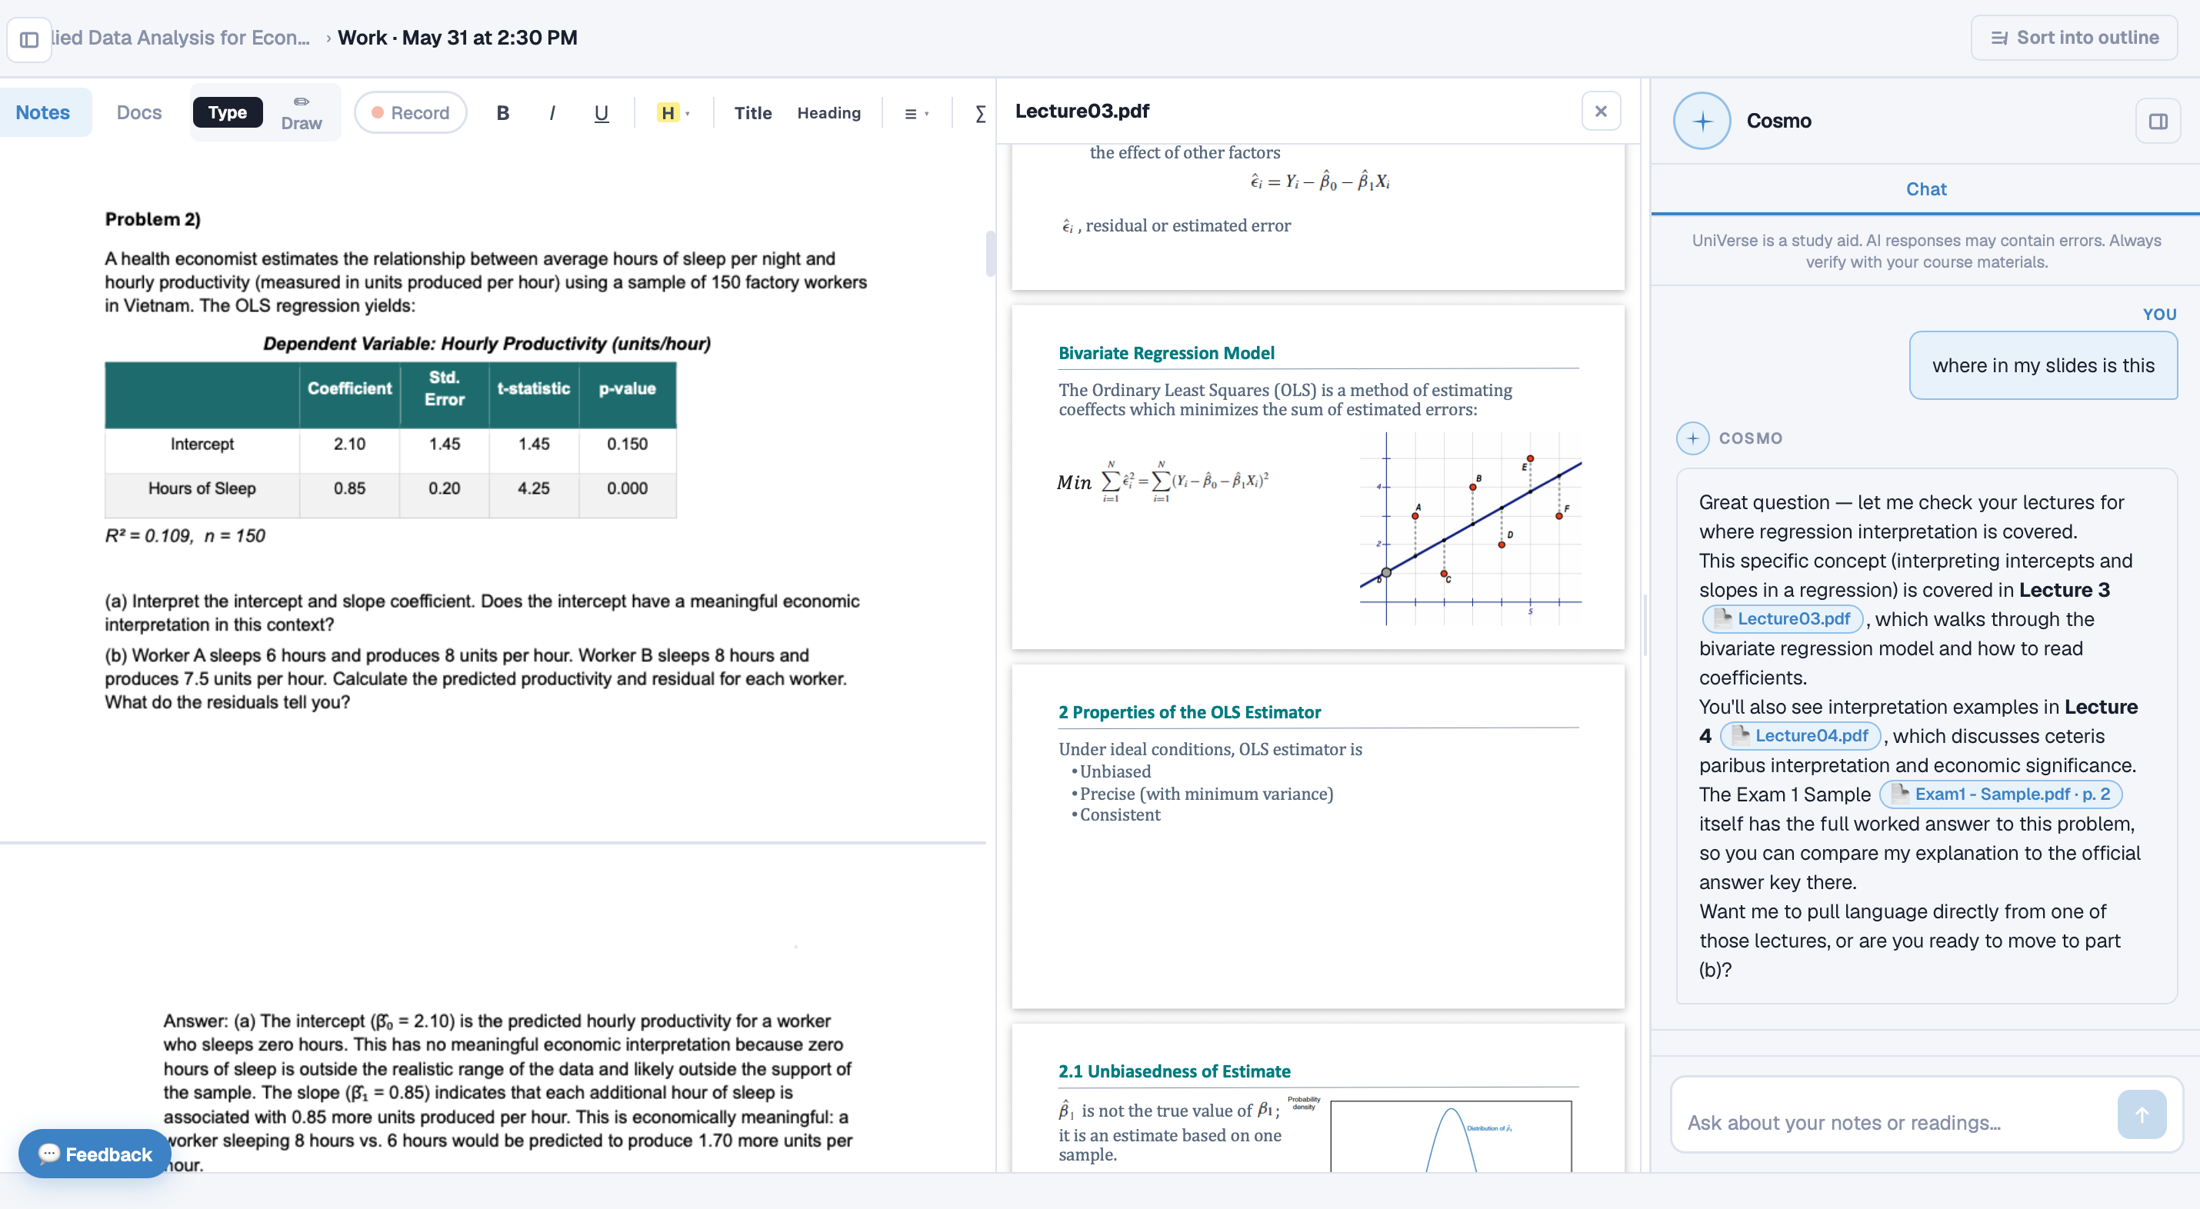Switch to Draw input mode

tap(302, 113)
